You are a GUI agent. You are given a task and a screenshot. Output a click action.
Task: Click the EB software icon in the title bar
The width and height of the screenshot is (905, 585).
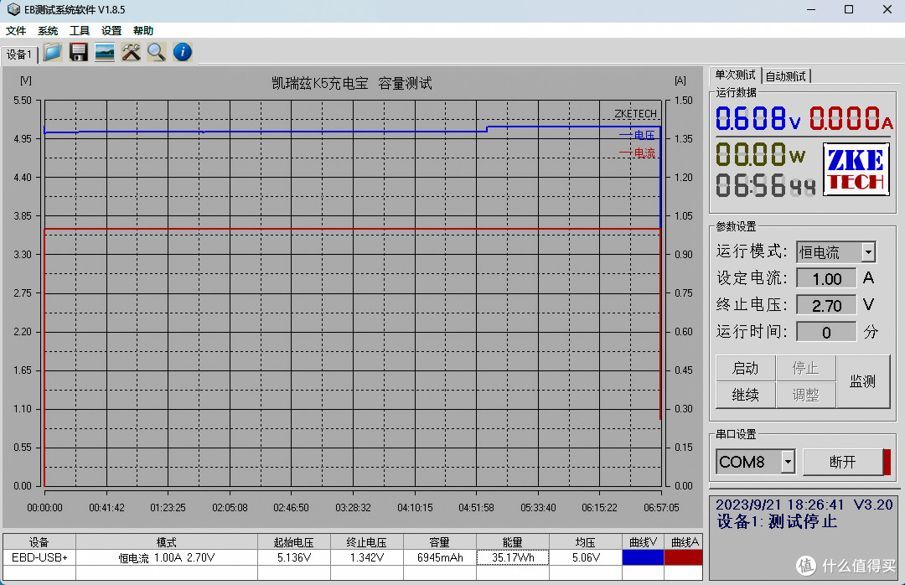click(x=13, y=10)
